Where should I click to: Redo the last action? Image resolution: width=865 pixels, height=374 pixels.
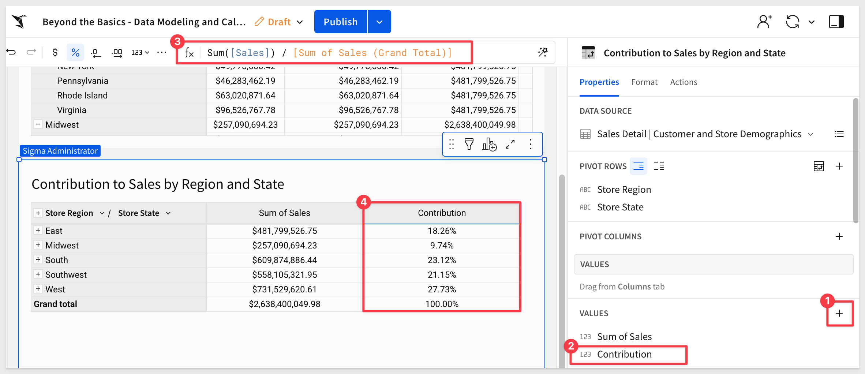31,52
